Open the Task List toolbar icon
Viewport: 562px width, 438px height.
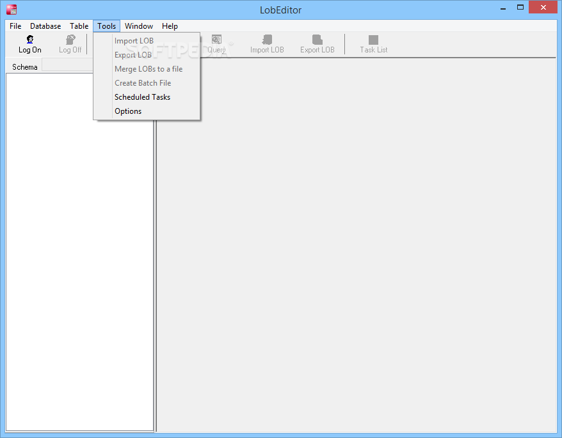point(373,44)
